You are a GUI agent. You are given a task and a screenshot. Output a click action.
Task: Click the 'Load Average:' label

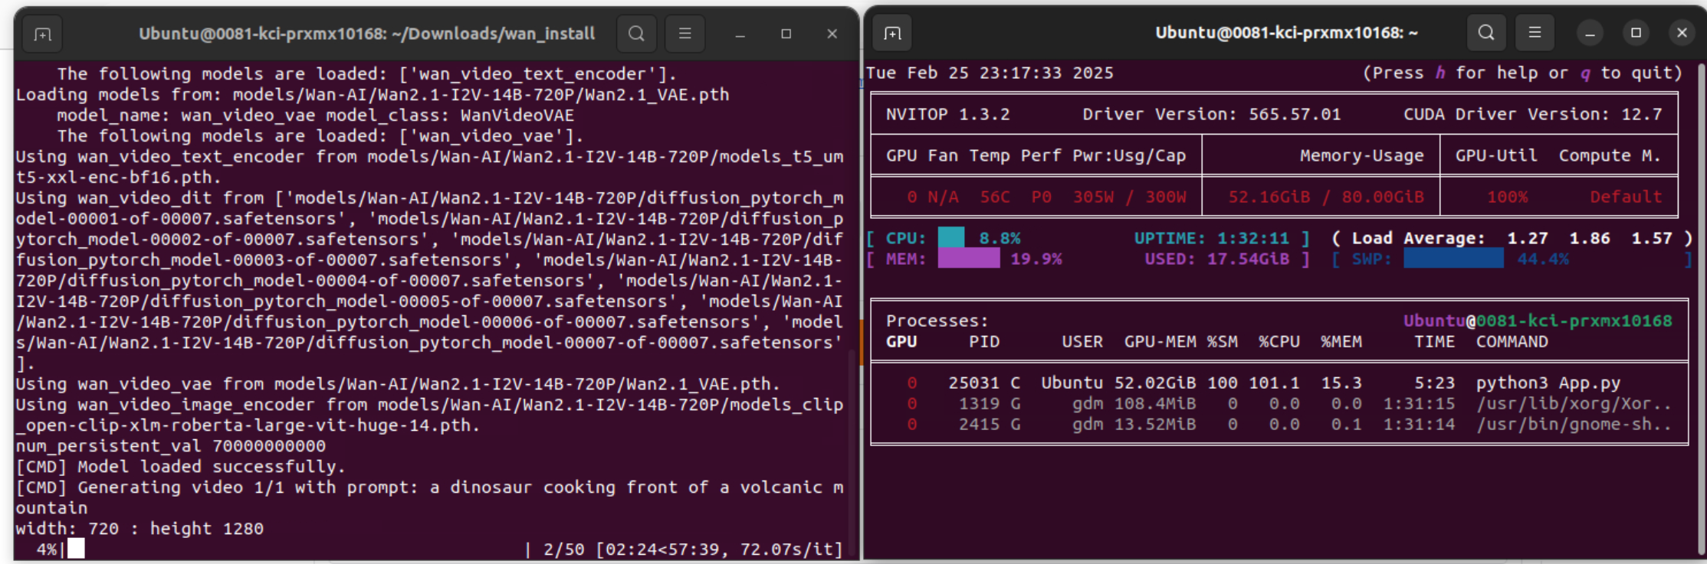pos(1419,238)
